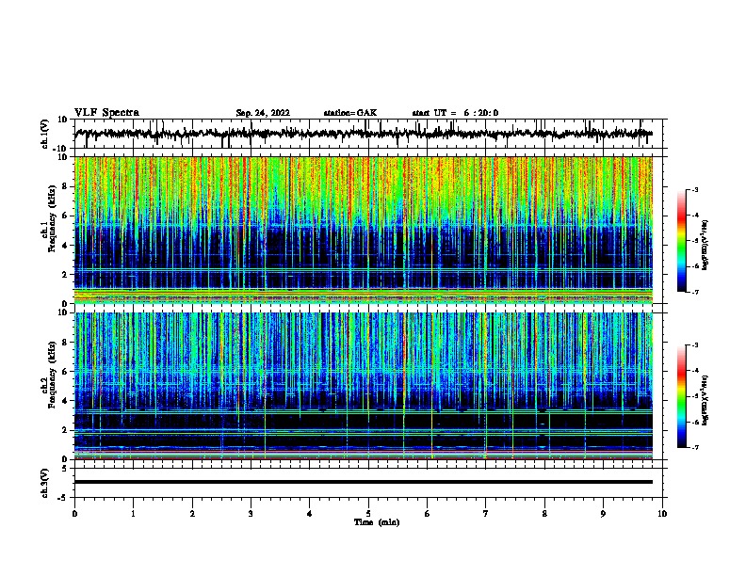The image size is (746, 576).
Task: Click the "Time (min)" axis title
Action: tap(377, 522)
